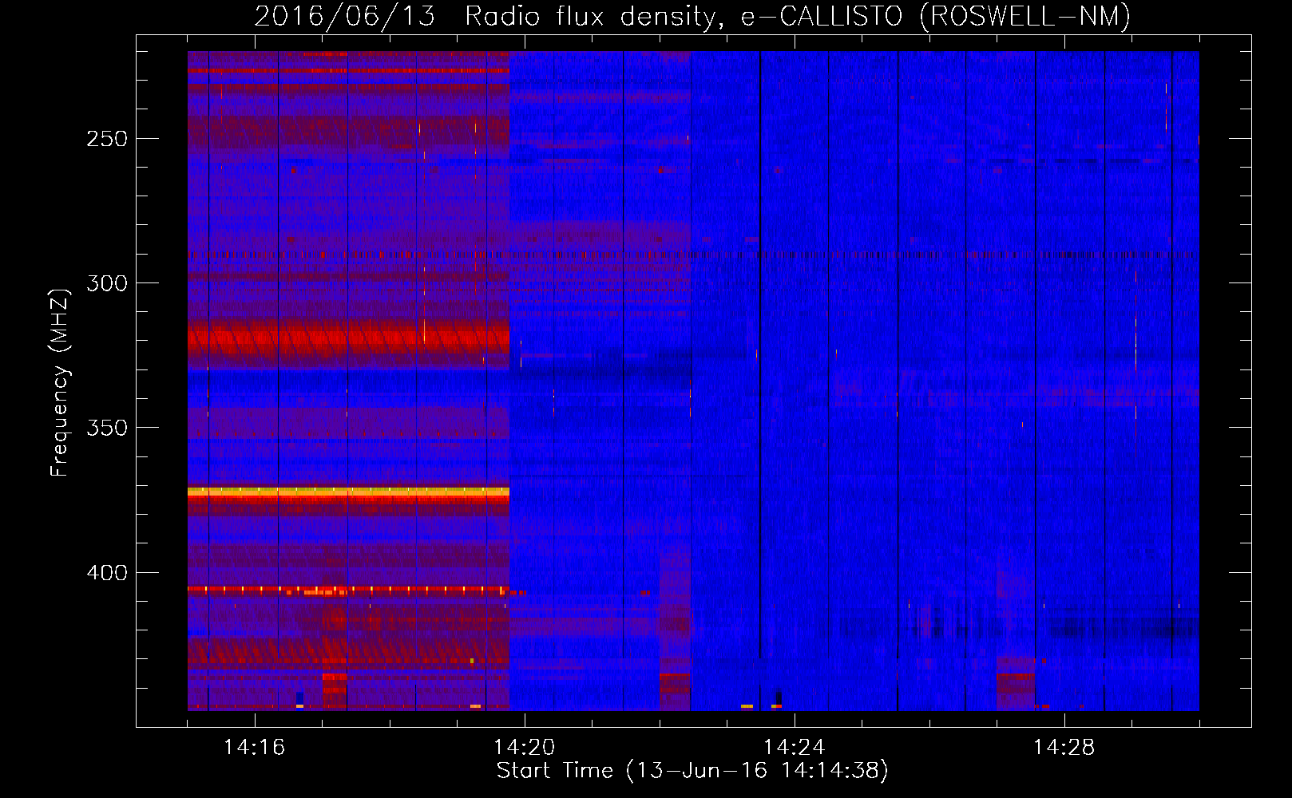1292x798 pixels.
Task: Click the bright yellow emission band near 373 MHz
Action: 348,492
